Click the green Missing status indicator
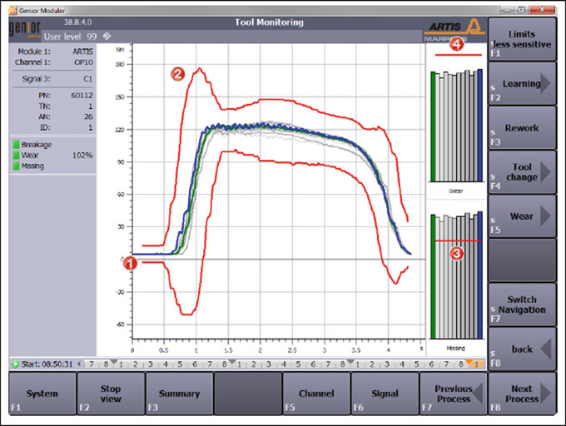Viewport: 566px width, 426px height. click(16, 166)
